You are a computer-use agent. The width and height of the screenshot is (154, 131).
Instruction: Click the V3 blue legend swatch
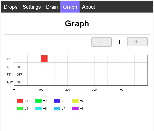(x=57, y=101)
